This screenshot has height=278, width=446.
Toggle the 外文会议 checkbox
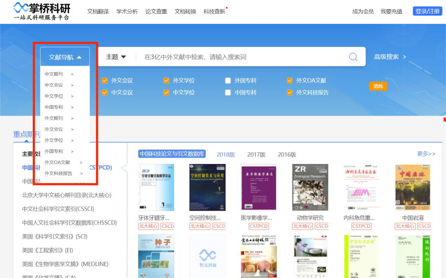pos(105,81)
